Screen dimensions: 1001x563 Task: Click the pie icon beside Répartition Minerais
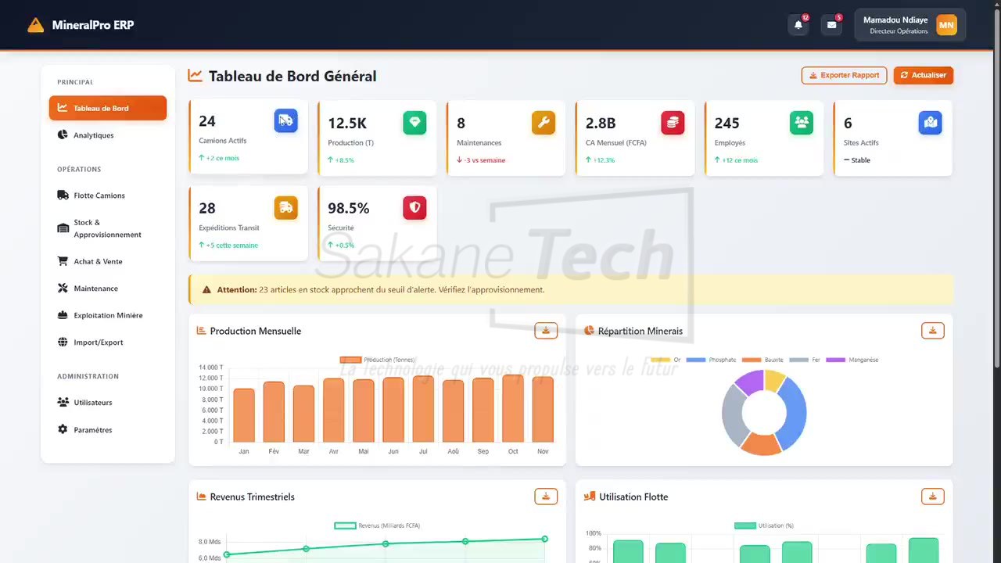(x=589, y=331)
